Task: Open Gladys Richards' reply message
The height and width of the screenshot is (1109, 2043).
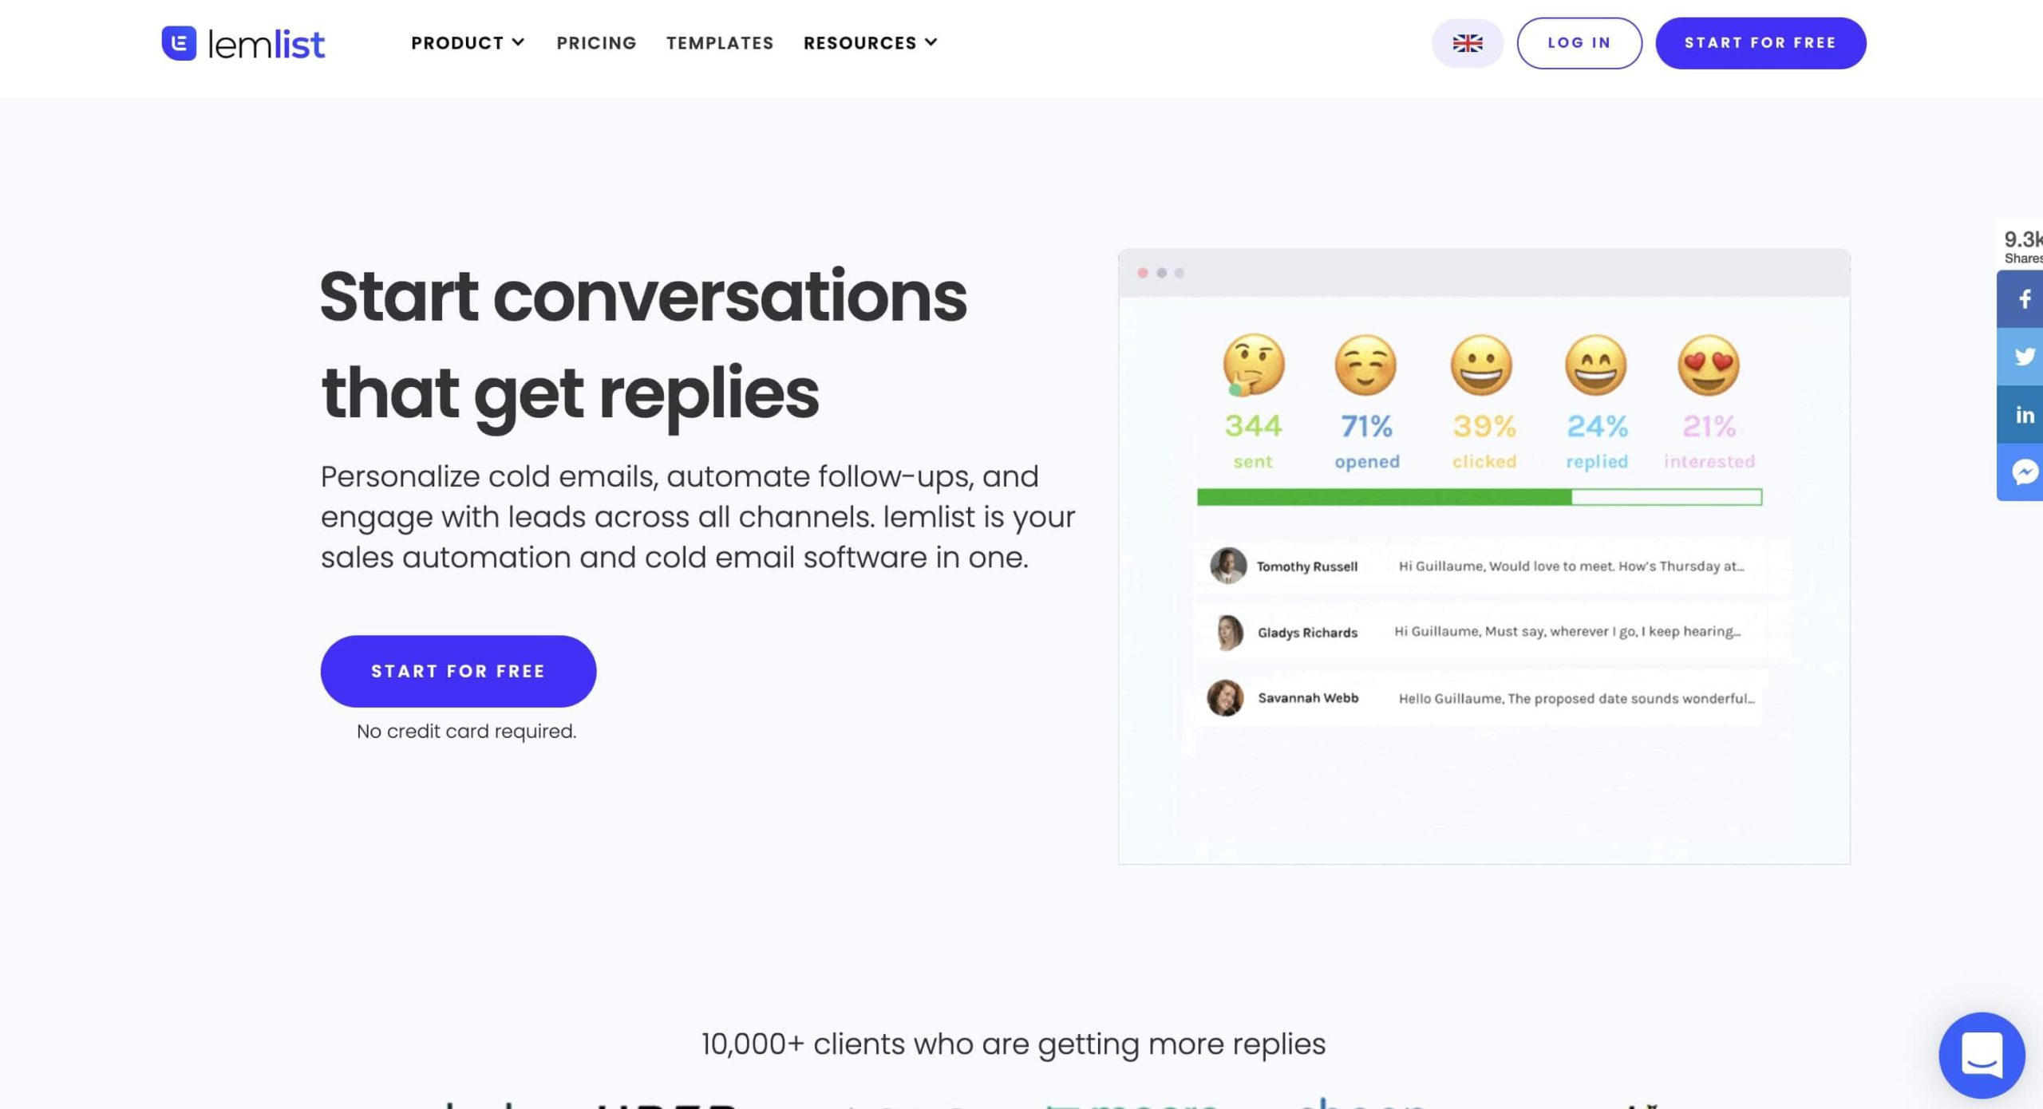Action: [x=1567, y=632]
